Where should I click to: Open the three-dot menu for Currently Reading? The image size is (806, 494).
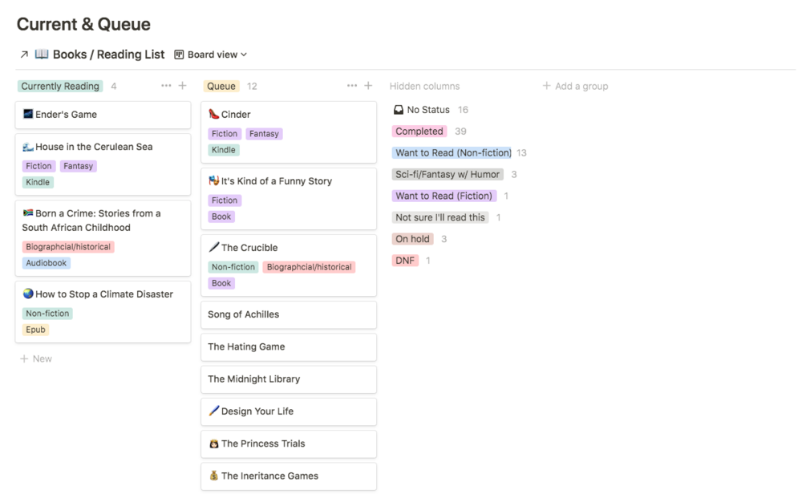tap(166, 86)
